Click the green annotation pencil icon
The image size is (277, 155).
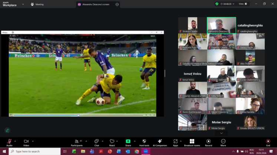[7, 130]
